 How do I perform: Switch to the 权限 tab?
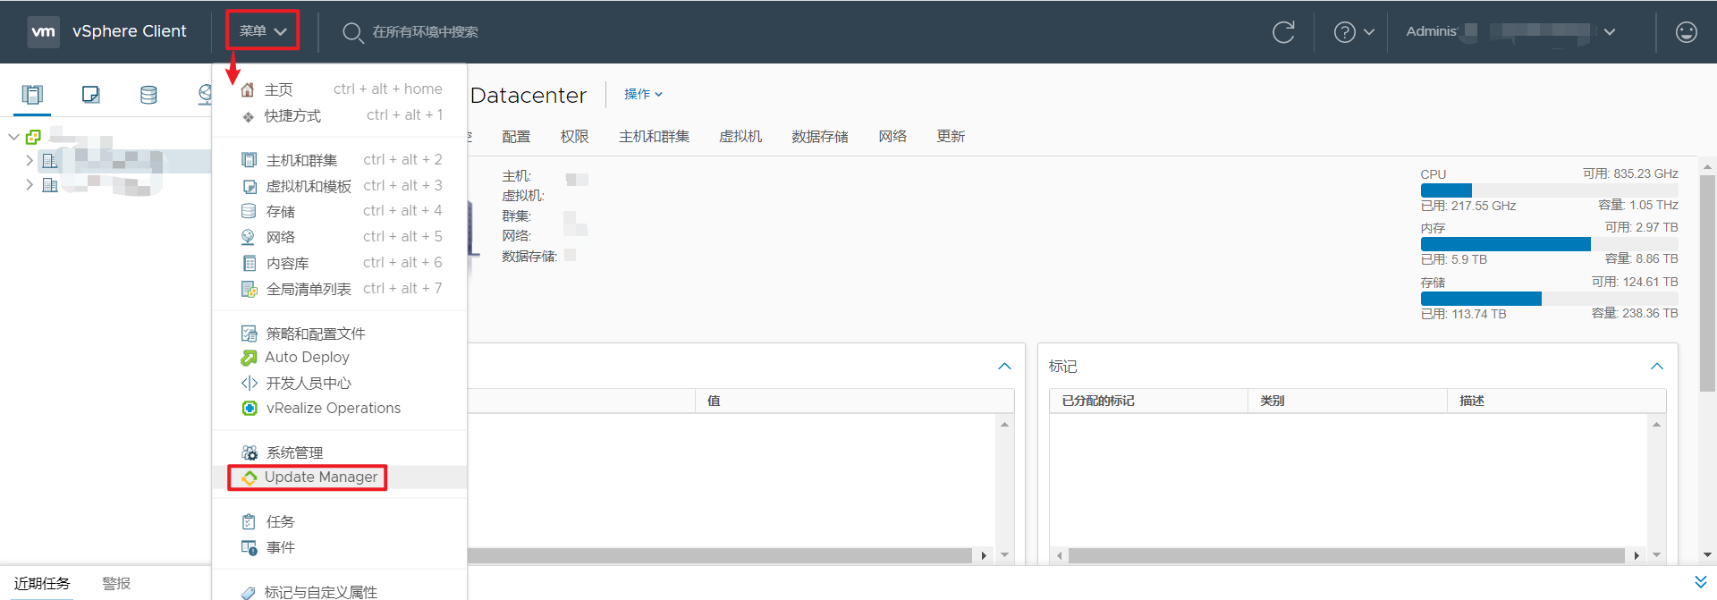[x=574, y=136]
